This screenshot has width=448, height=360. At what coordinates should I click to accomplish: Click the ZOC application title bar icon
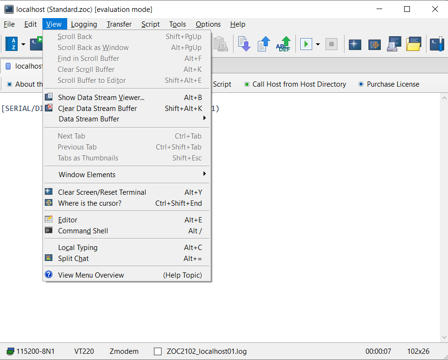point(9,10)
